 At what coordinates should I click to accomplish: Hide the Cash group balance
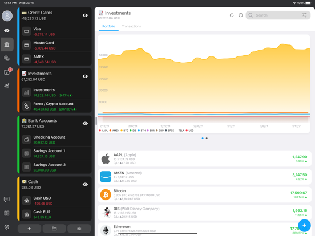pyautogui.click(x=85, y=184)
